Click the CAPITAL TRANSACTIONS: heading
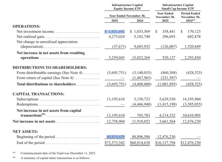The height and width of the screenshot is (162, 222). (39, 94)
